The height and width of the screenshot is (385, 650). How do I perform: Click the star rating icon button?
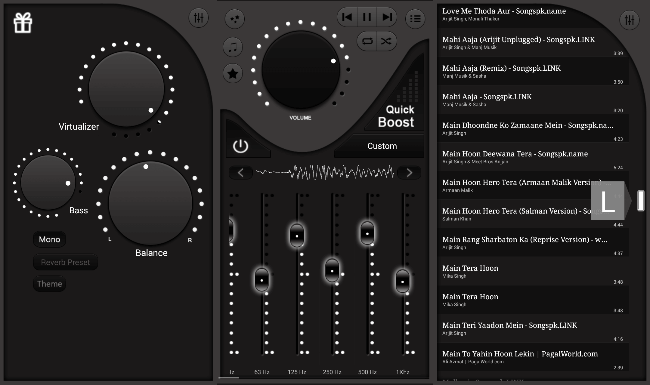[234, 19]
